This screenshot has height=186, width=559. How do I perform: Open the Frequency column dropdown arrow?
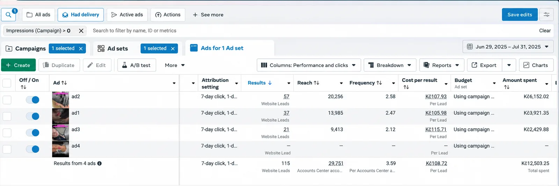coord(393,83)
